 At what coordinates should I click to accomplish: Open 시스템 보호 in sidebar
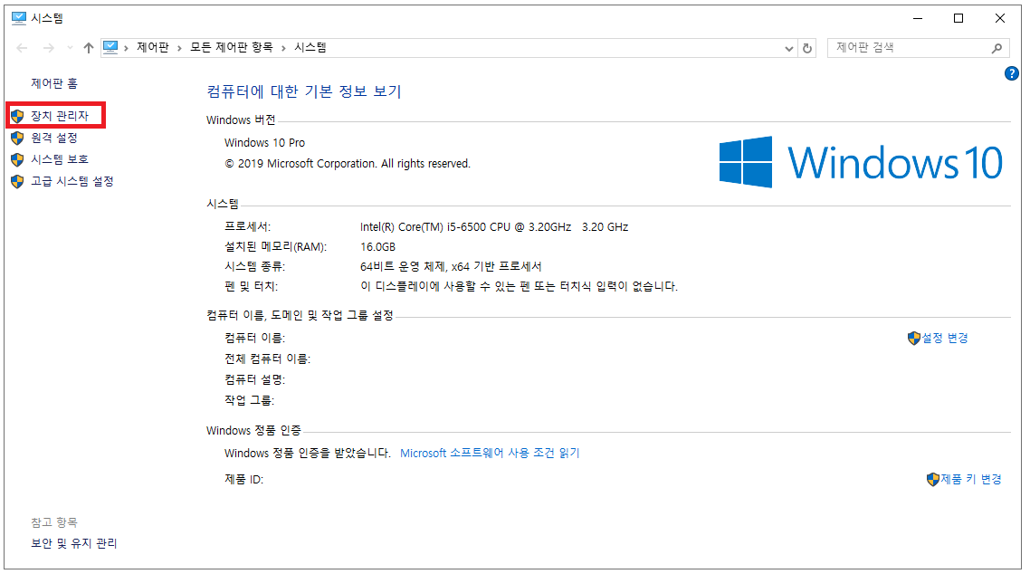(x=60, y=159)
